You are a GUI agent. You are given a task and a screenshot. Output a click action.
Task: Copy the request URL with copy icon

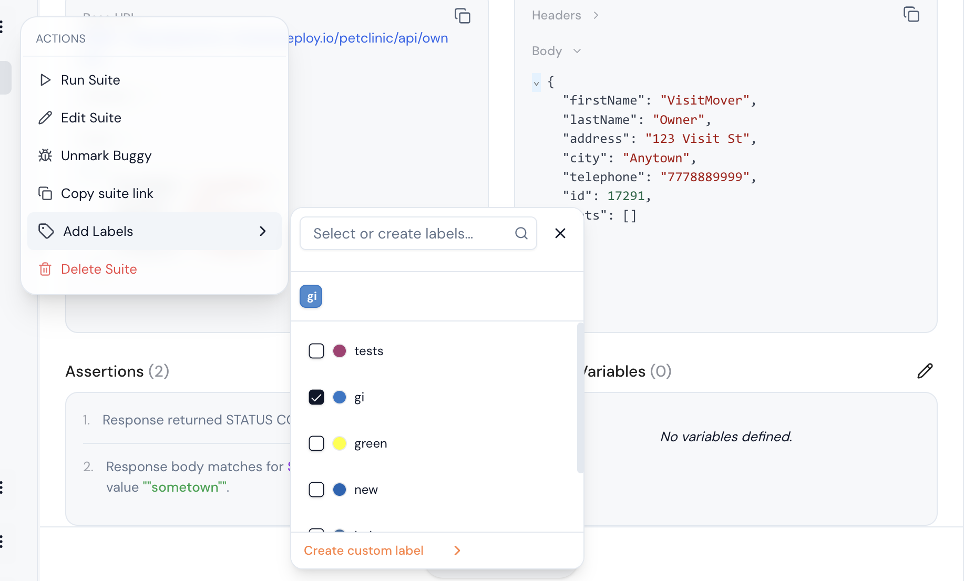(x=462, y=16)
